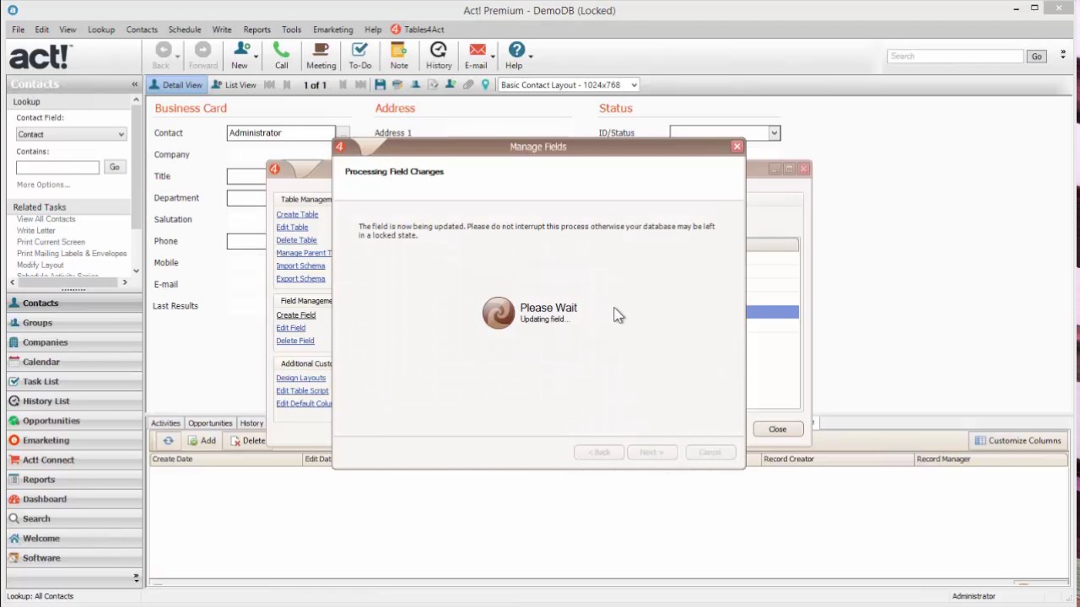Schedule a Meeting from toolbar
The image size is (1080, 607).
click(x=321, y=56)
